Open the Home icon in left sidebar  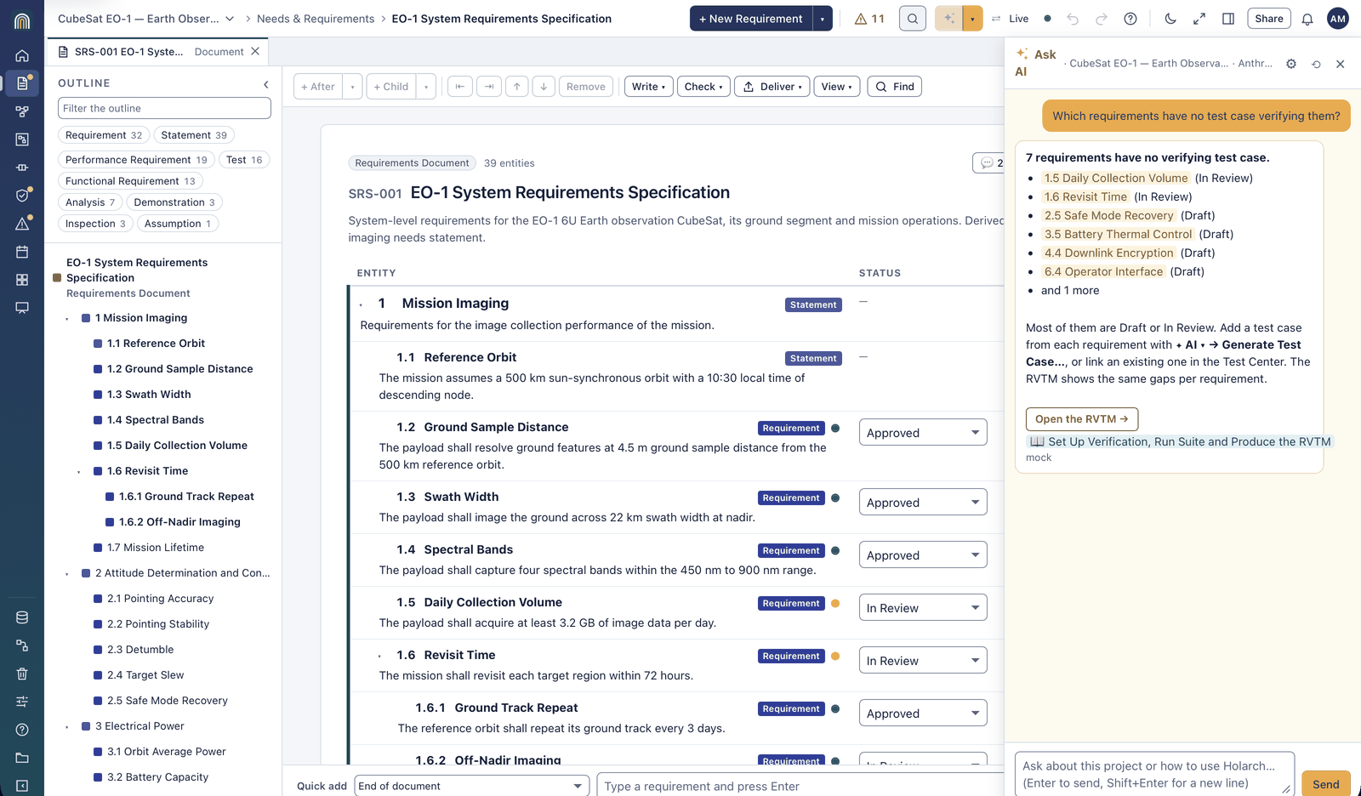coord(22,55)
